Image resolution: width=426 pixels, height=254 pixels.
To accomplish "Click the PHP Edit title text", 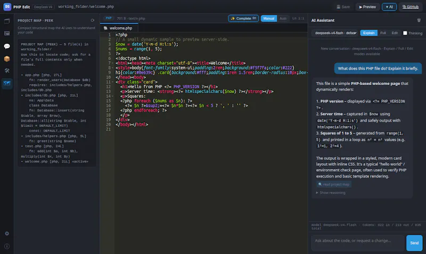I will click(x=21, y=7).
